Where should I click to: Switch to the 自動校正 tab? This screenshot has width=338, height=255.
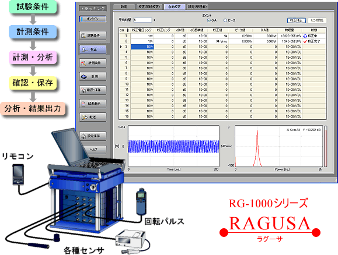(x=175, y=7)
